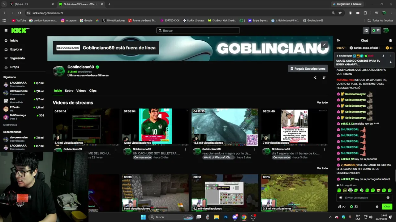The height and width of the screenshot is (222, 396).
Task: Open the profile avatar menu in the Kick header
Action: point(386,31)
